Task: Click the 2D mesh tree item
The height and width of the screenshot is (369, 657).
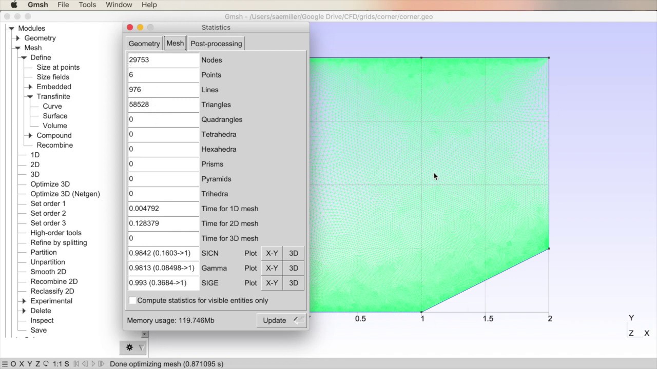Action: pos(35,165)
